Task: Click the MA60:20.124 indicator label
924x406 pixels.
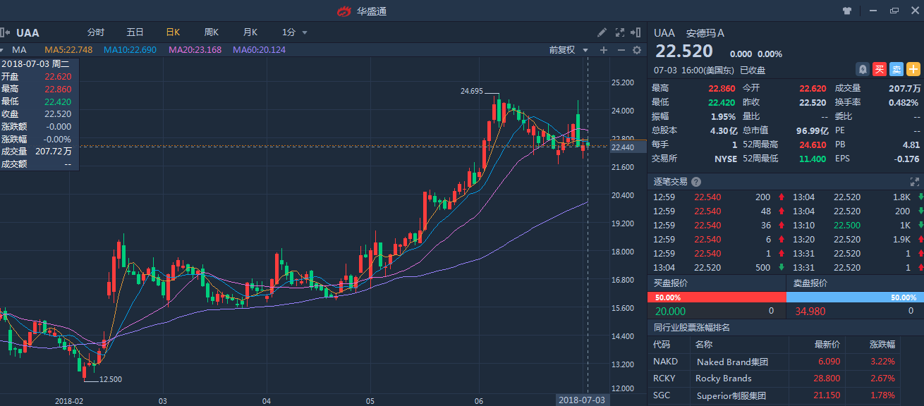Action: click(260, 50)
